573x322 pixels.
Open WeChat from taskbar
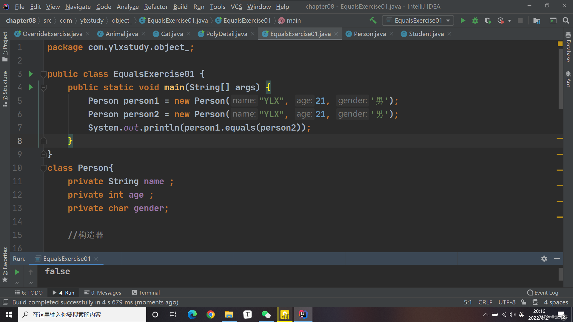click(266, 315)
